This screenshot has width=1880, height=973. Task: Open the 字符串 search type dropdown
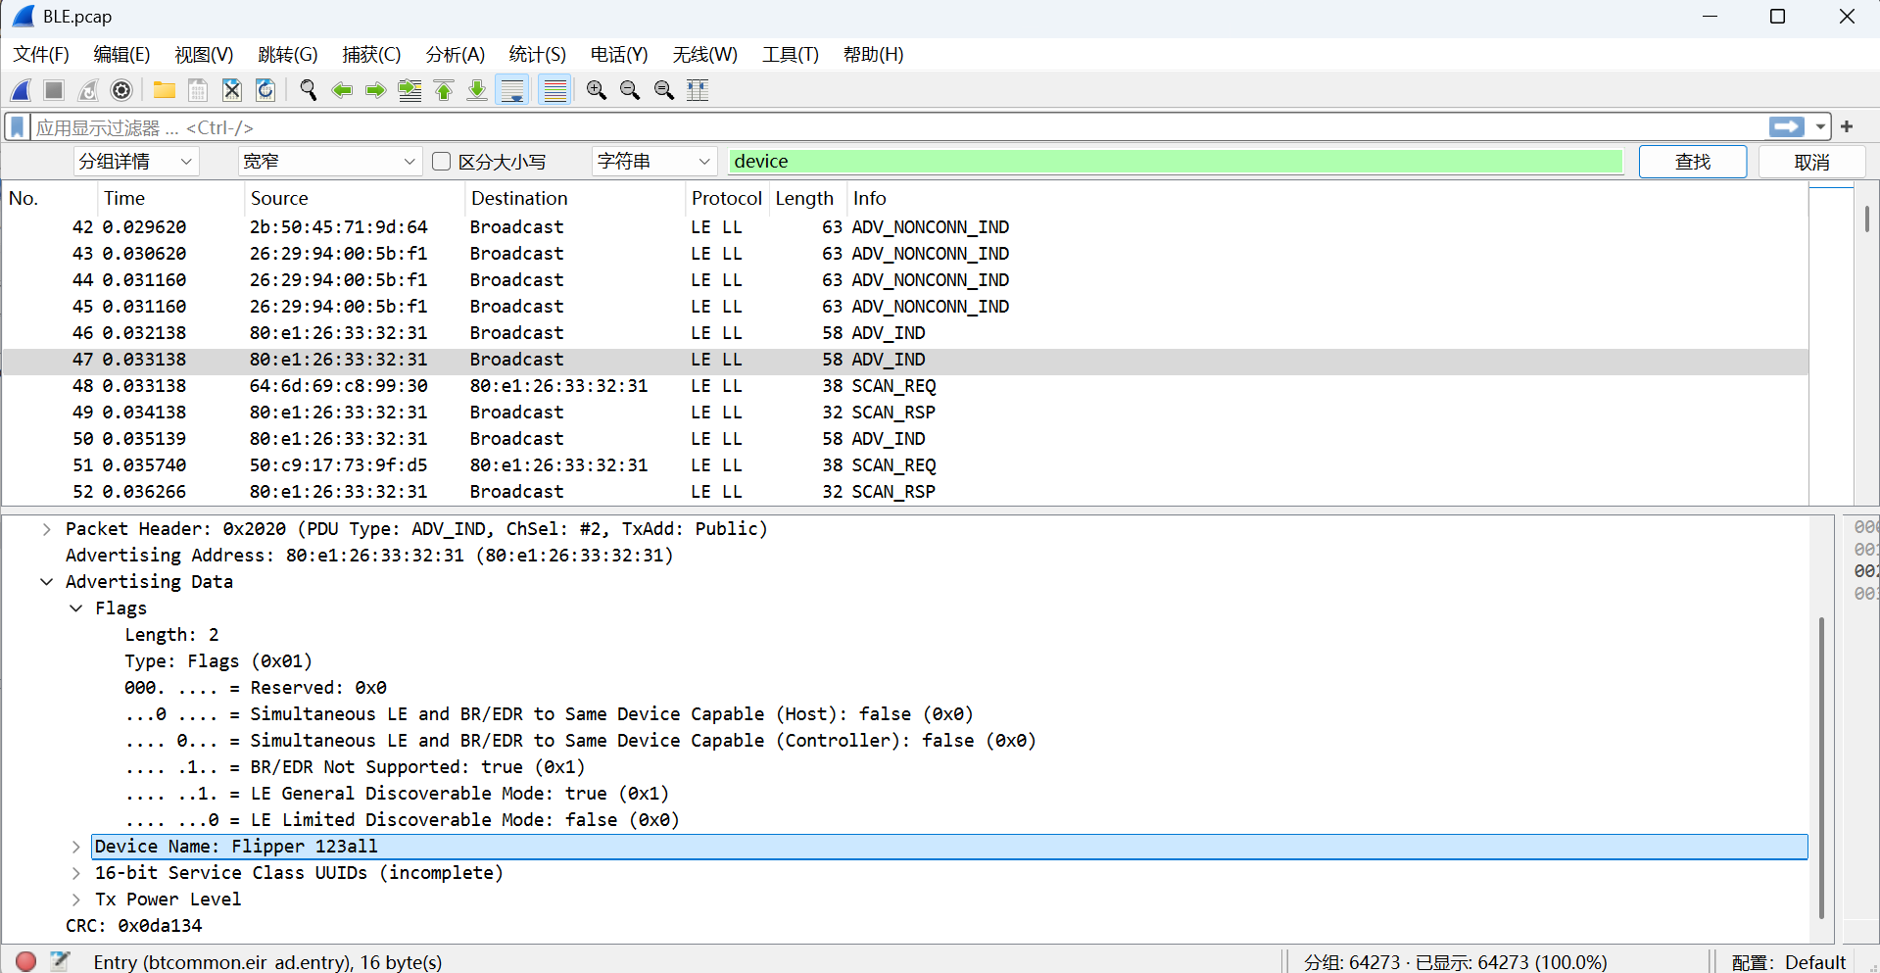click(x=654, y=162)
